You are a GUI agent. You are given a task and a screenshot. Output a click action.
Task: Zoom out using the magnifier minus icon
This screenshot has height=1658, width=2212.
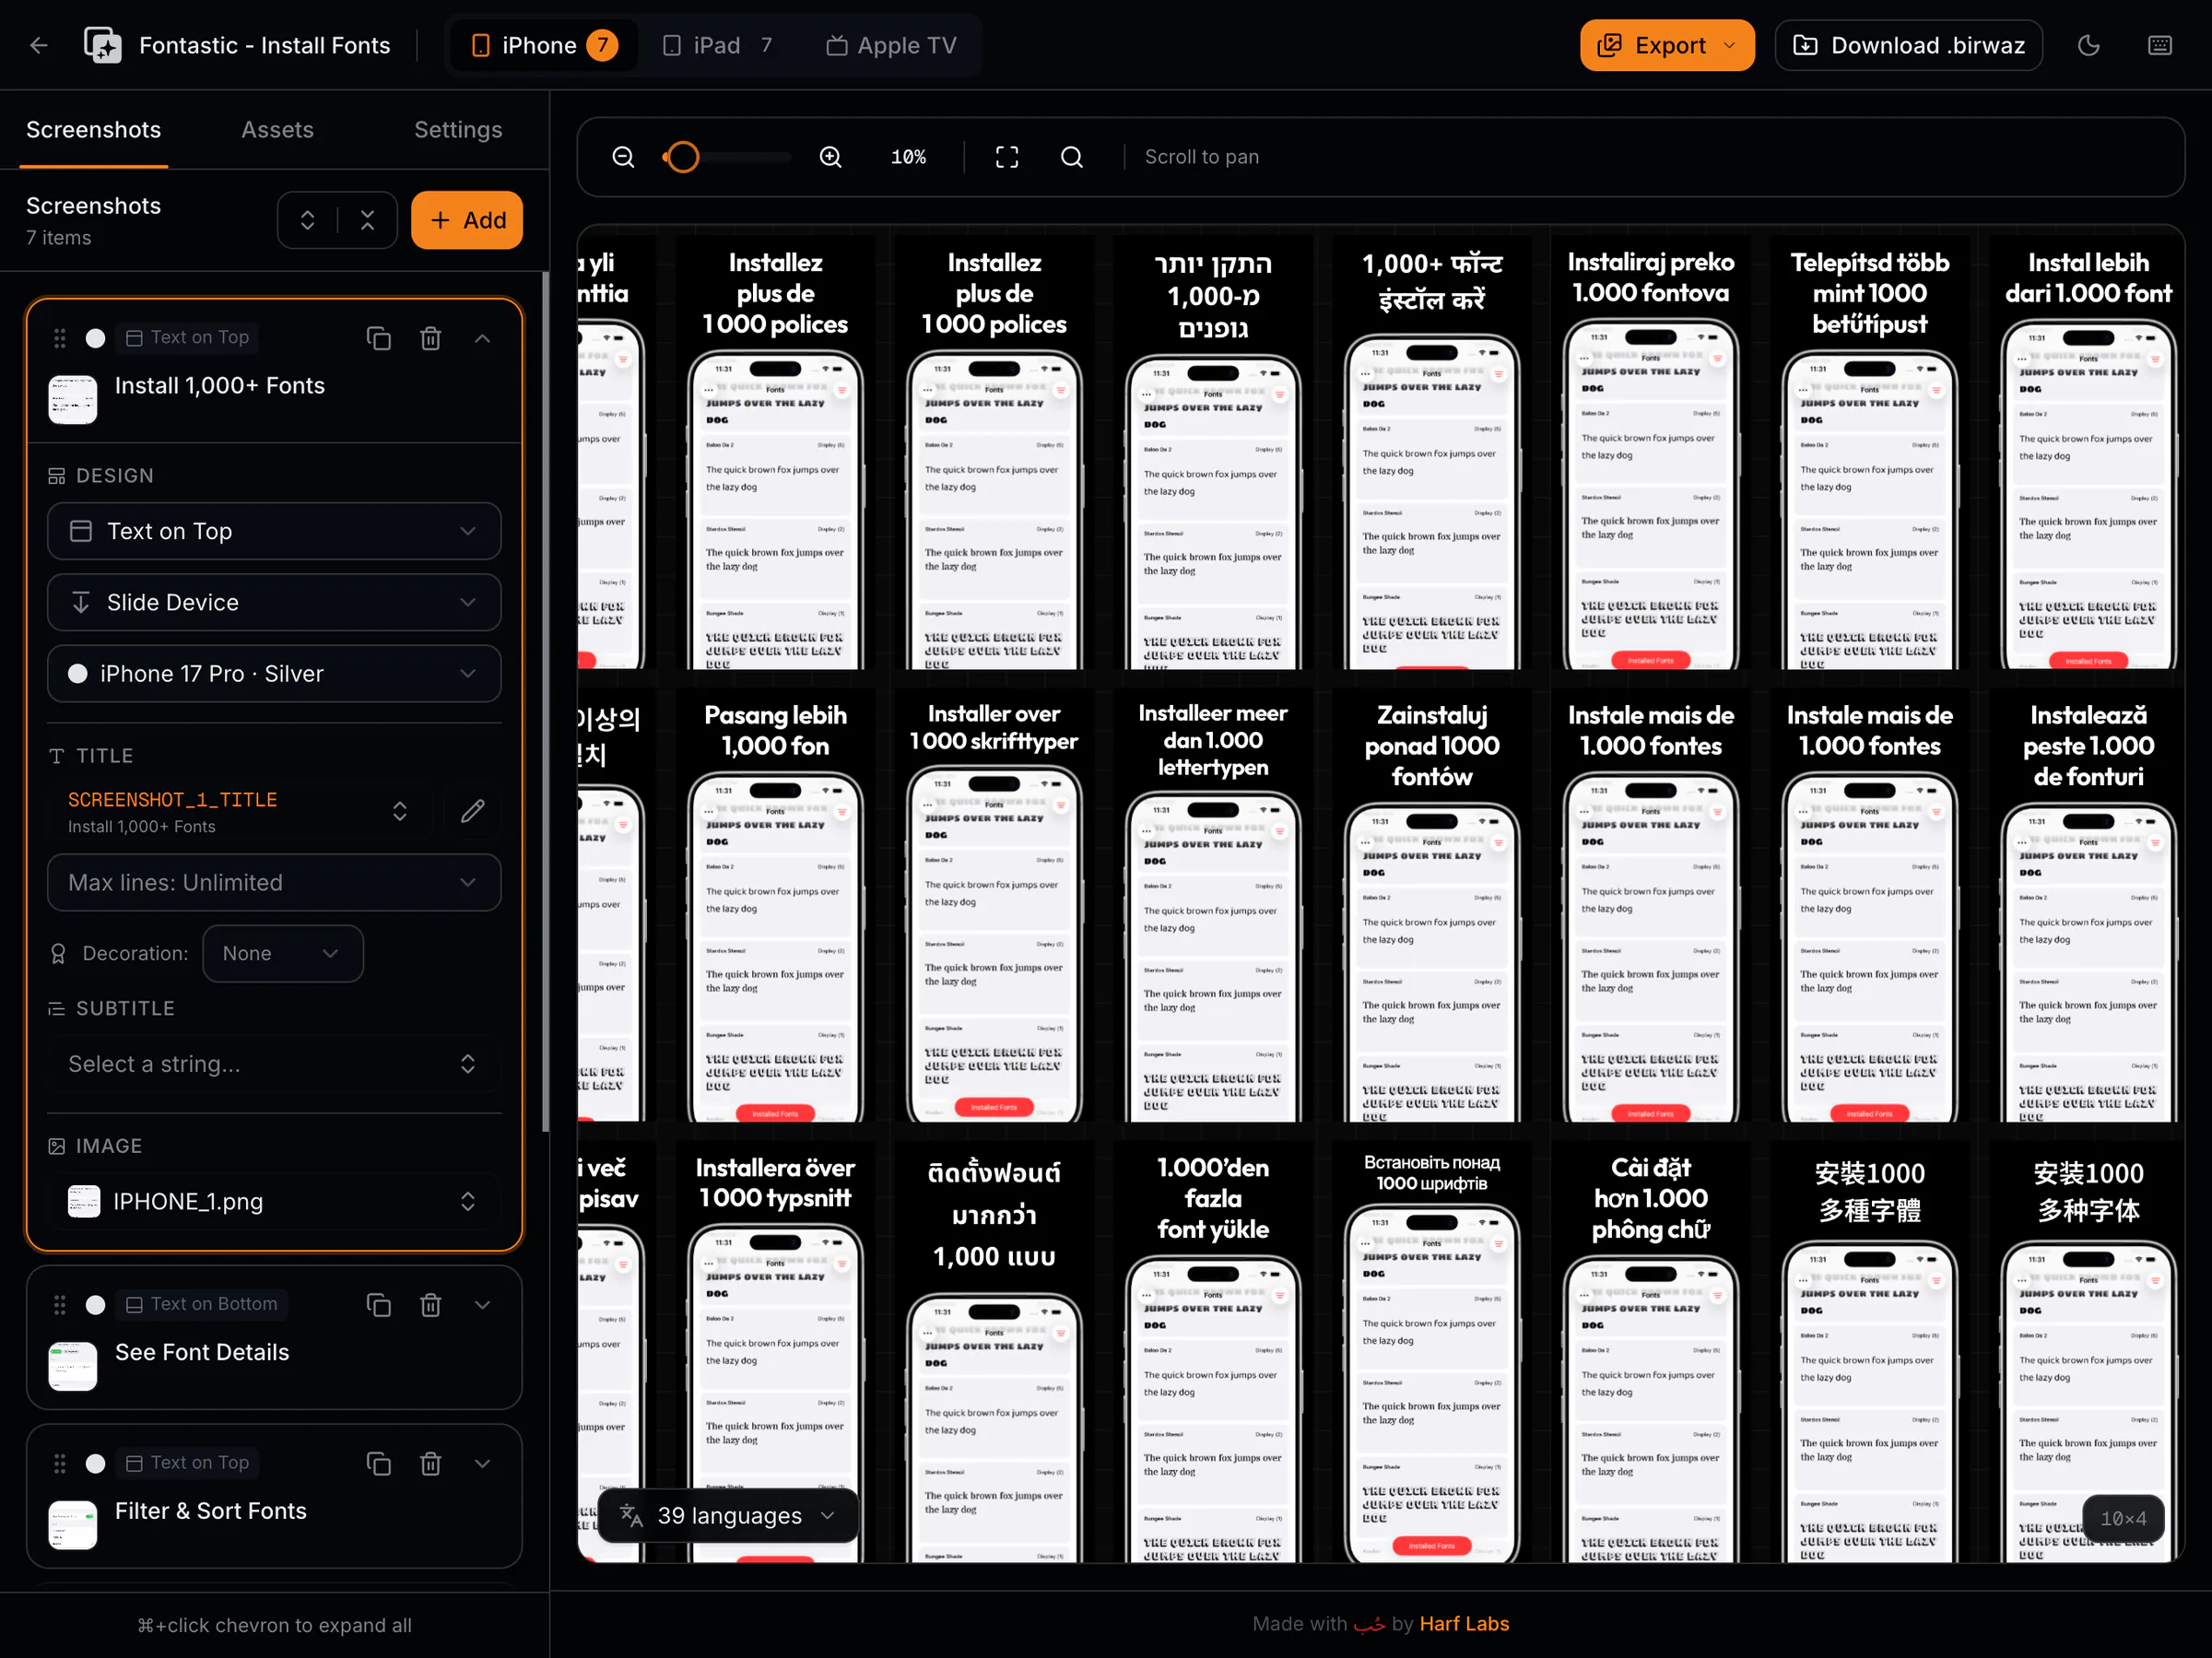tap(622, 157)
